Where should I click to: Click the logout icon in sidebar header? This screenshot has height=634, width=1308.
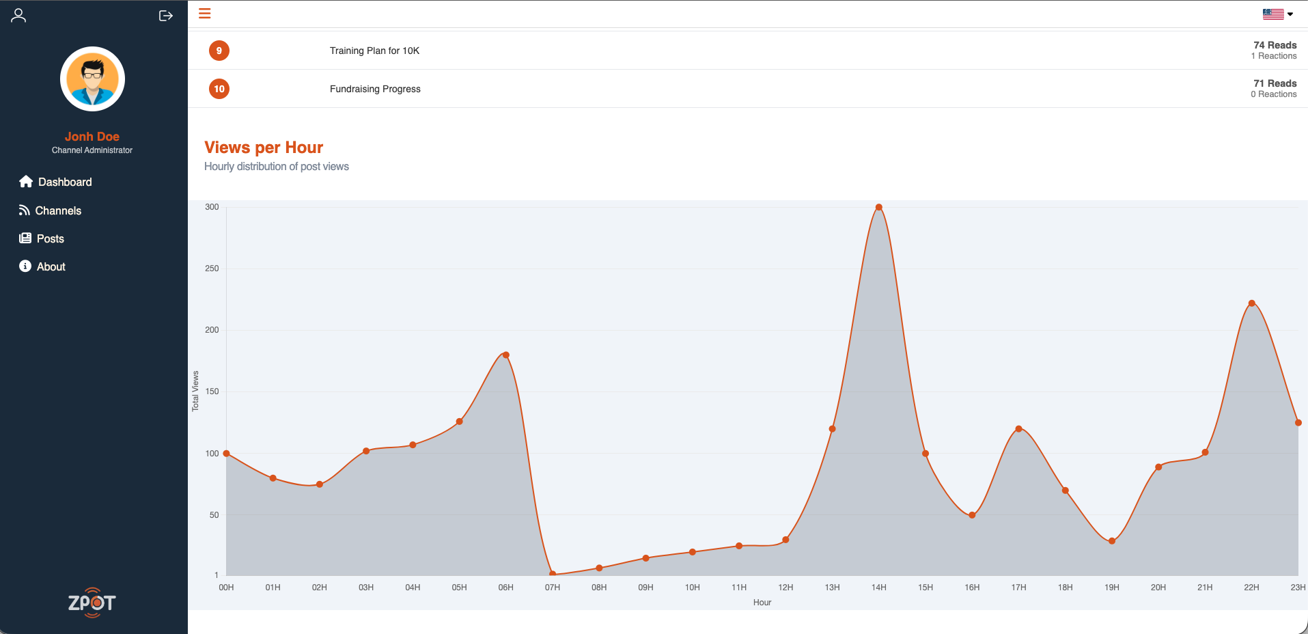pos(165,16)
